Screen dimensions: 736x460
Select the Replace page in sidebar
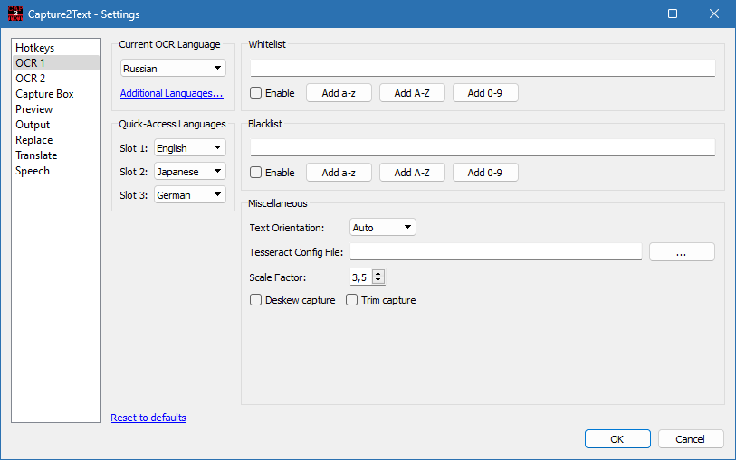[x=56, y=140]
